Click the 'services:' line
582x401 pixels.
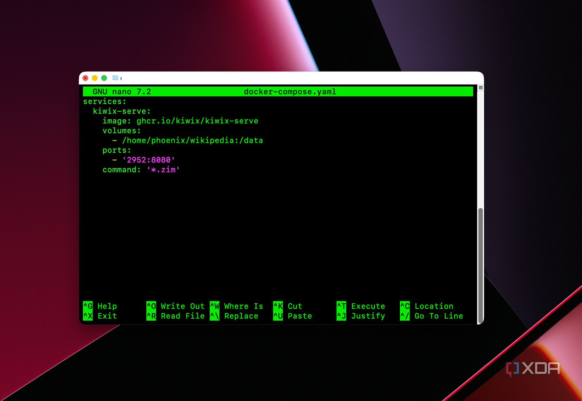point(105,102)
